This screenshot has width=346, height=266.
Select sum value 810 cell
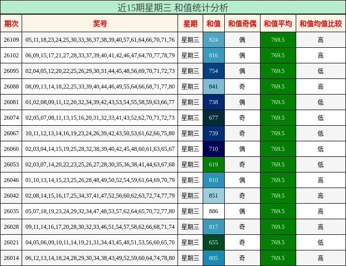coord(214,180)
